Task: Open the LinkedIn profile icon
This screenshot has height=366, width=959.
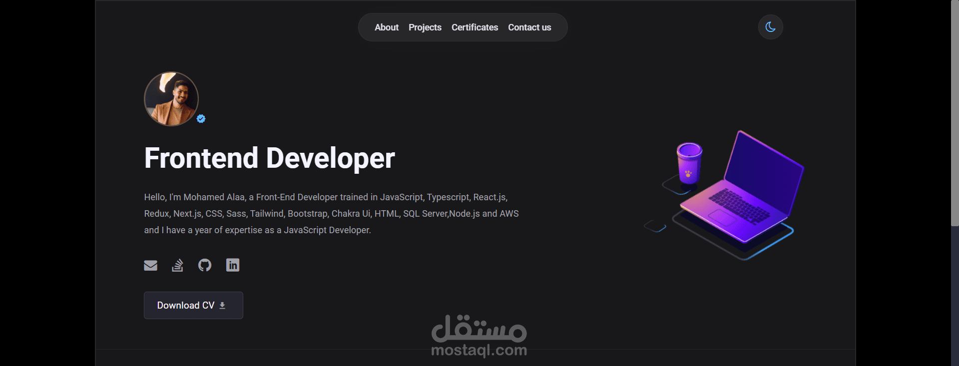Action: pos(233,265)
